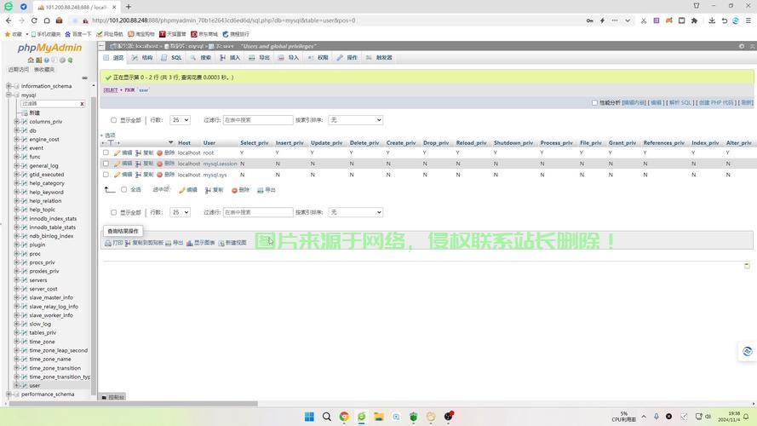This screenshot has width=757, height=426.
Task: Click the create view icon
Action: coord(221,243)
